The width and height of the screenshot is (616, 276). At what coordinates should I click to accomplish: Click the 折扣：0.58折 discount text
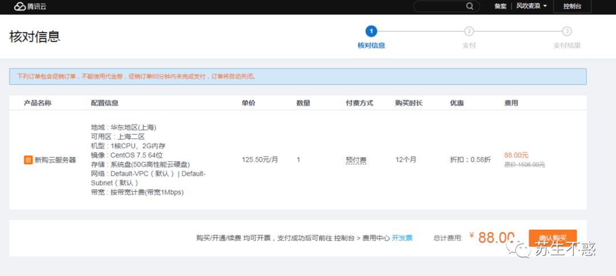pos(470,159)
